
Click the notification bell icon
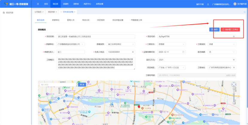pos(208,4)
